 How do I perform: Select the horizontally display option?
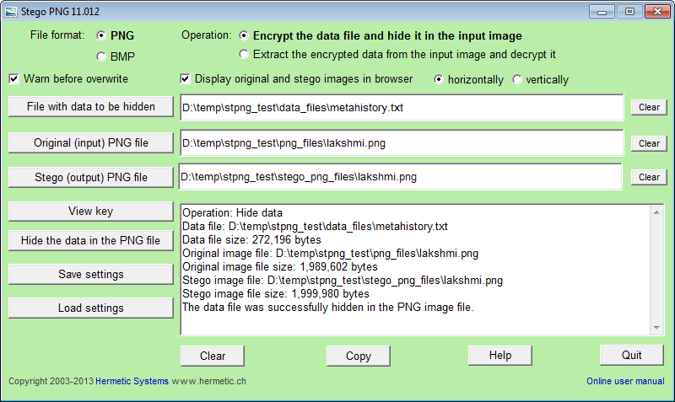(x=438, y=79)
